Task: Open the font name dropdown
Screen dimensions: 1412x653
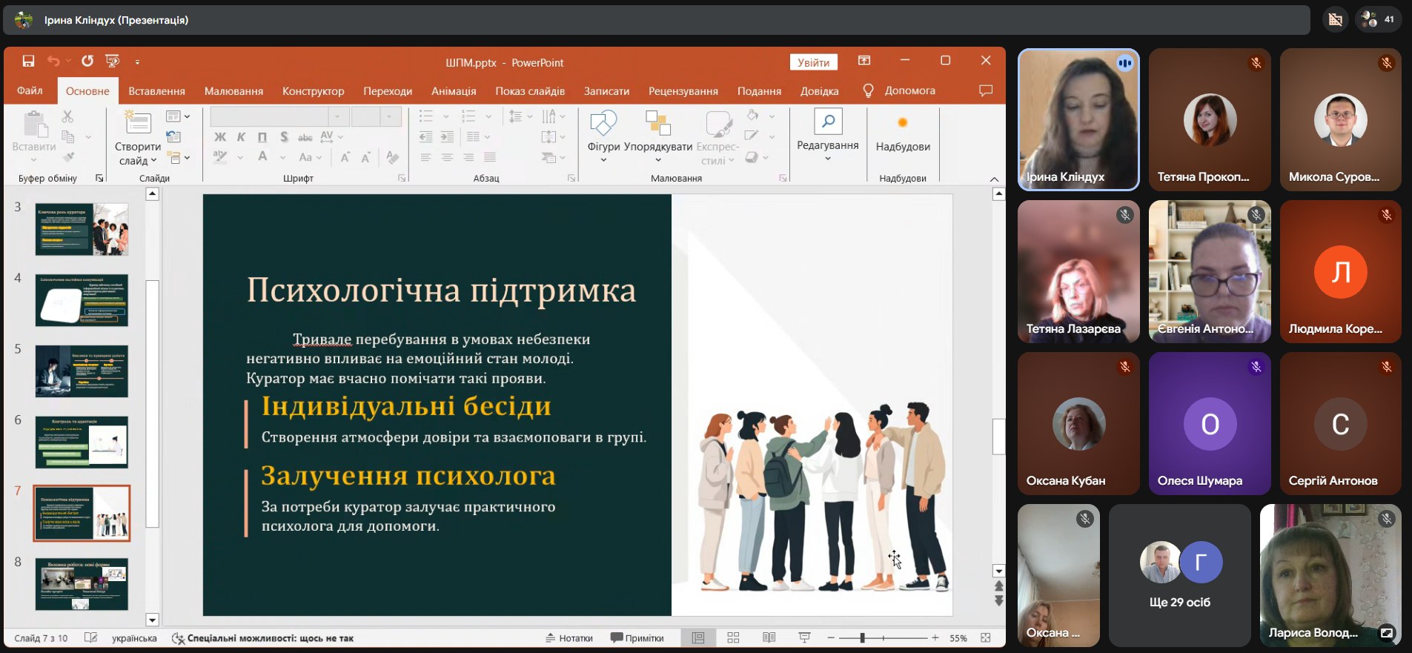Action: [x=338, y=117]
